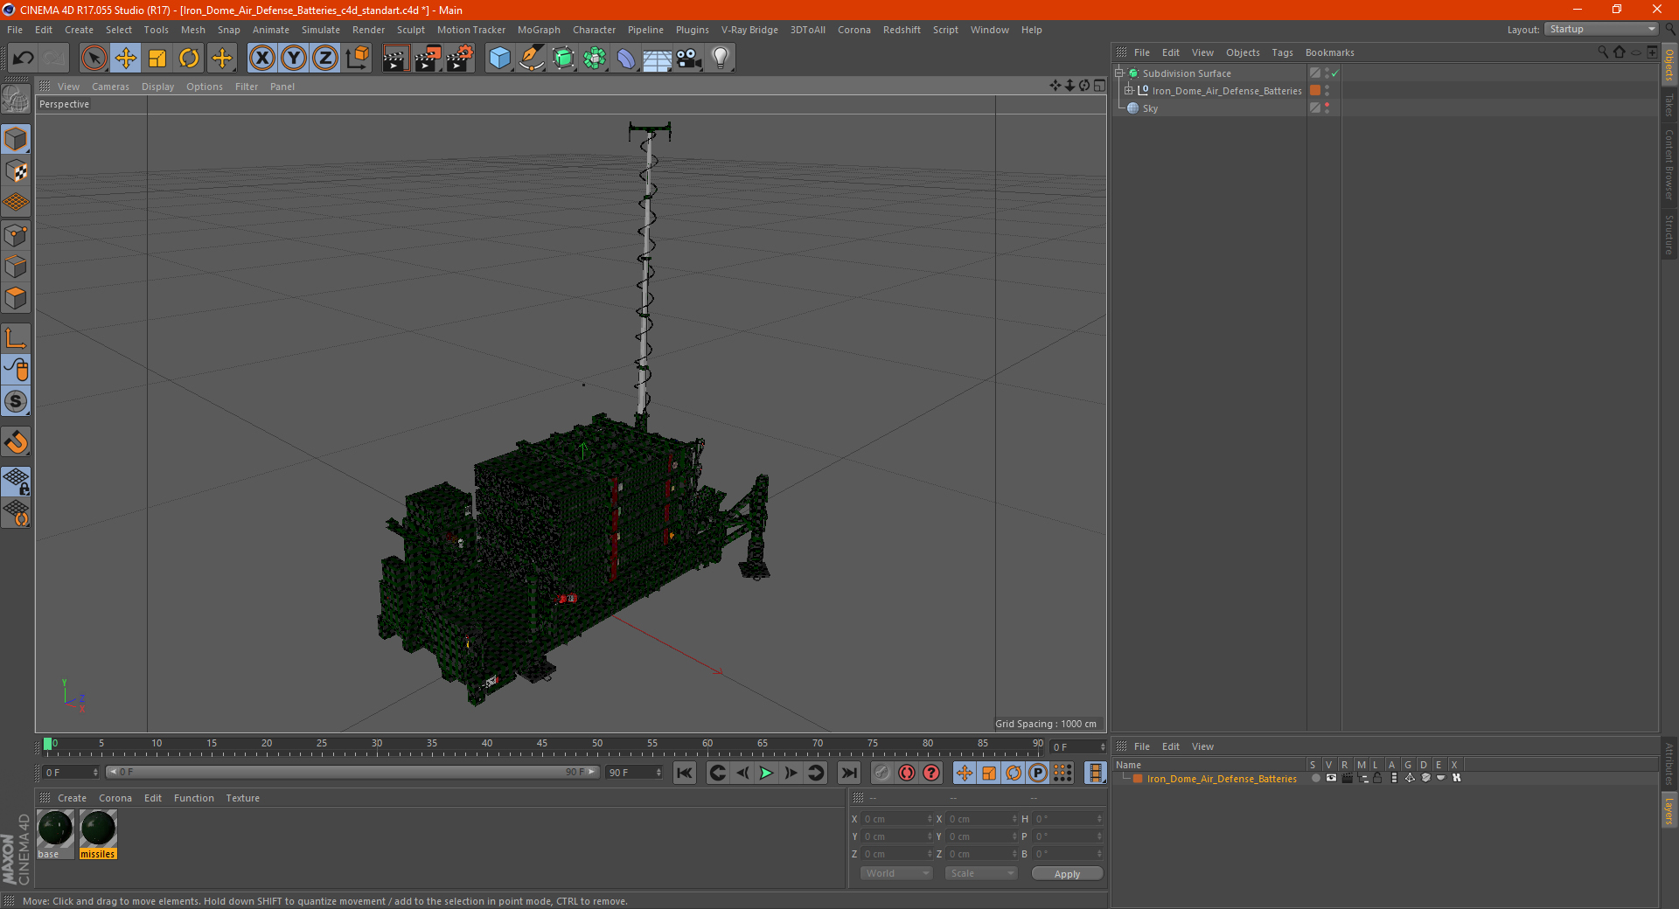Screen dimensions: 1679x909
Task: Click X position input field
Action: click(x=896, y=819)
